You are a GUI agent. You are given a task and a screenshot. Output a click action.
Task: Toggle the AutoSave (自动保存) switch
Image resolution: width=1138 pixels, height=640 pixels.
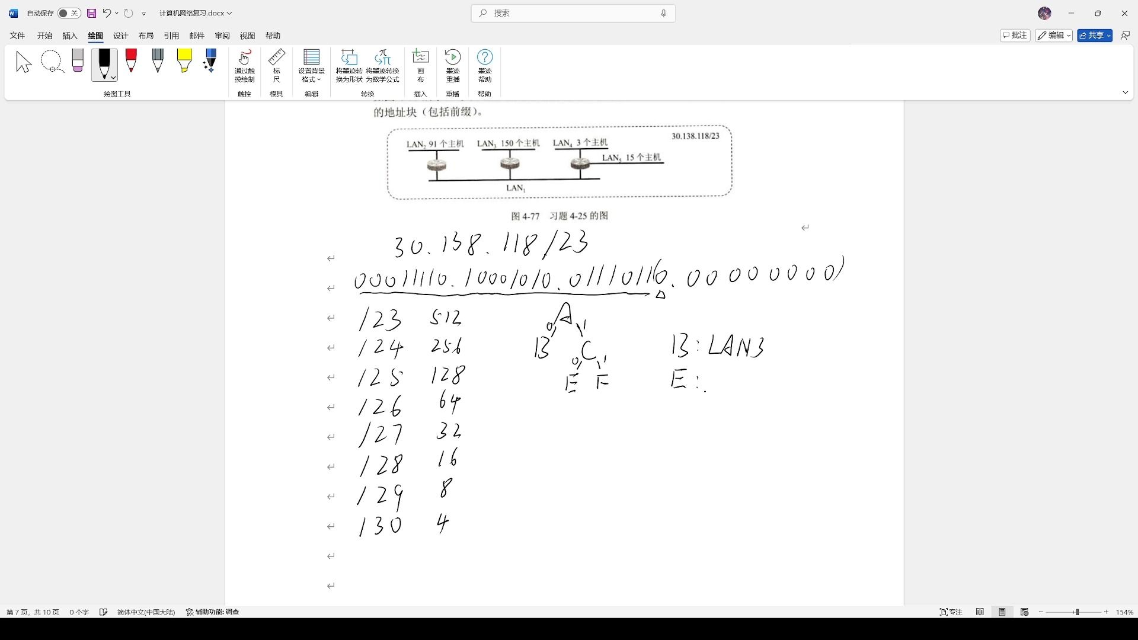(69, 13)
